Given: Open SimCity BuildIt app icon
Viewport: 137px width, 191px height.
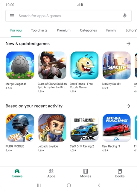Looking at the screenshot, I should click(117, 65).
